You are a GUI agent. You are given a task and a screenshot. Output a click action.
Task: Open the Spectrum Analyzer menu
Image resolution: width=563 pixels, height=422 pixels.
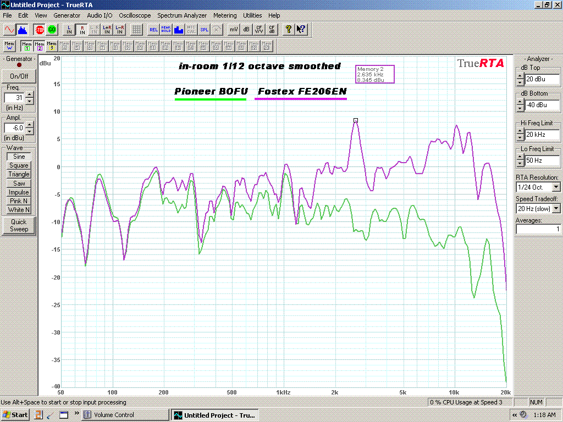tap(182, 15)
